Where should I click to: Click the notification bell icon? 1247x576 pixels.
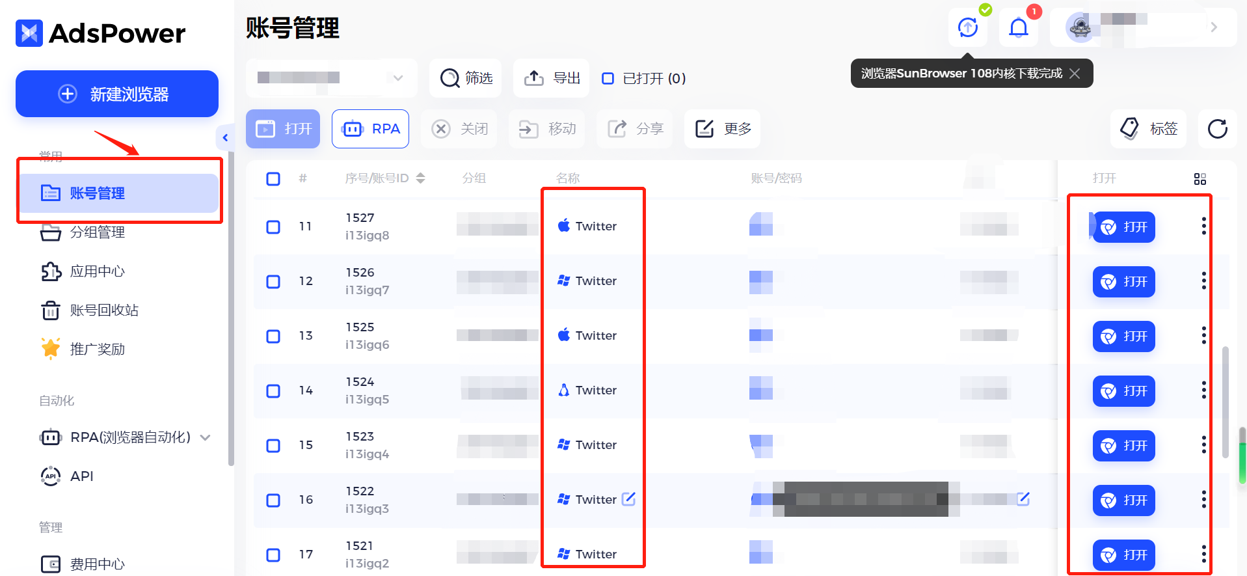coord(1018,28)
